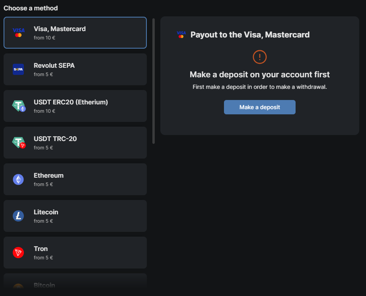Image resolution: width=366 pixels, height=296 pixels.
Task: Select the Revolut SEPA method label
Action: point(54,65)
